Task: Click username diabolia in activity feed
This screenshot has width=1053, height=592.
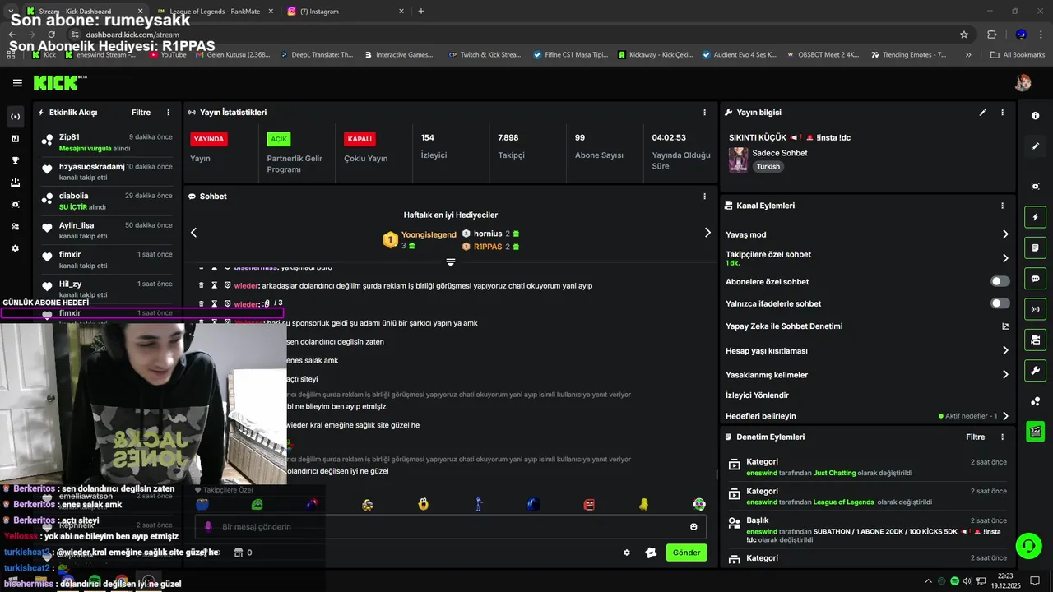Action: 73,196
